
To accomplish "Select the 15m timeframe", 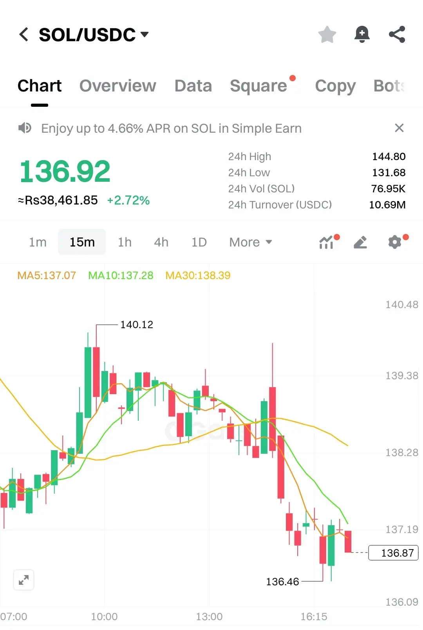I will [82, 242].
